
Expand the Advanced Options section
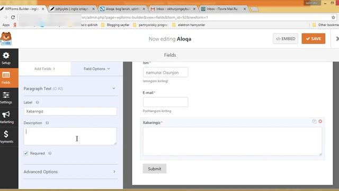point(70,172)
